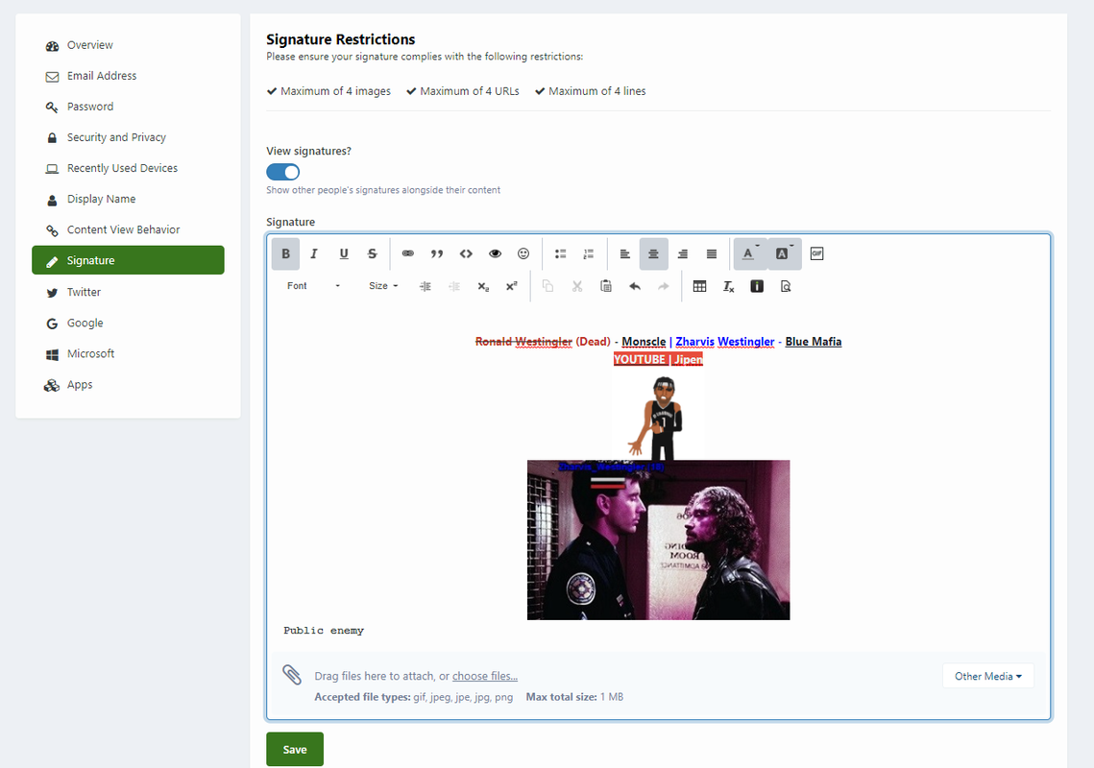Viewport: 1094px width, 768px height.
Task: Open the Font dropdown
Action: (x=313, y=286)
